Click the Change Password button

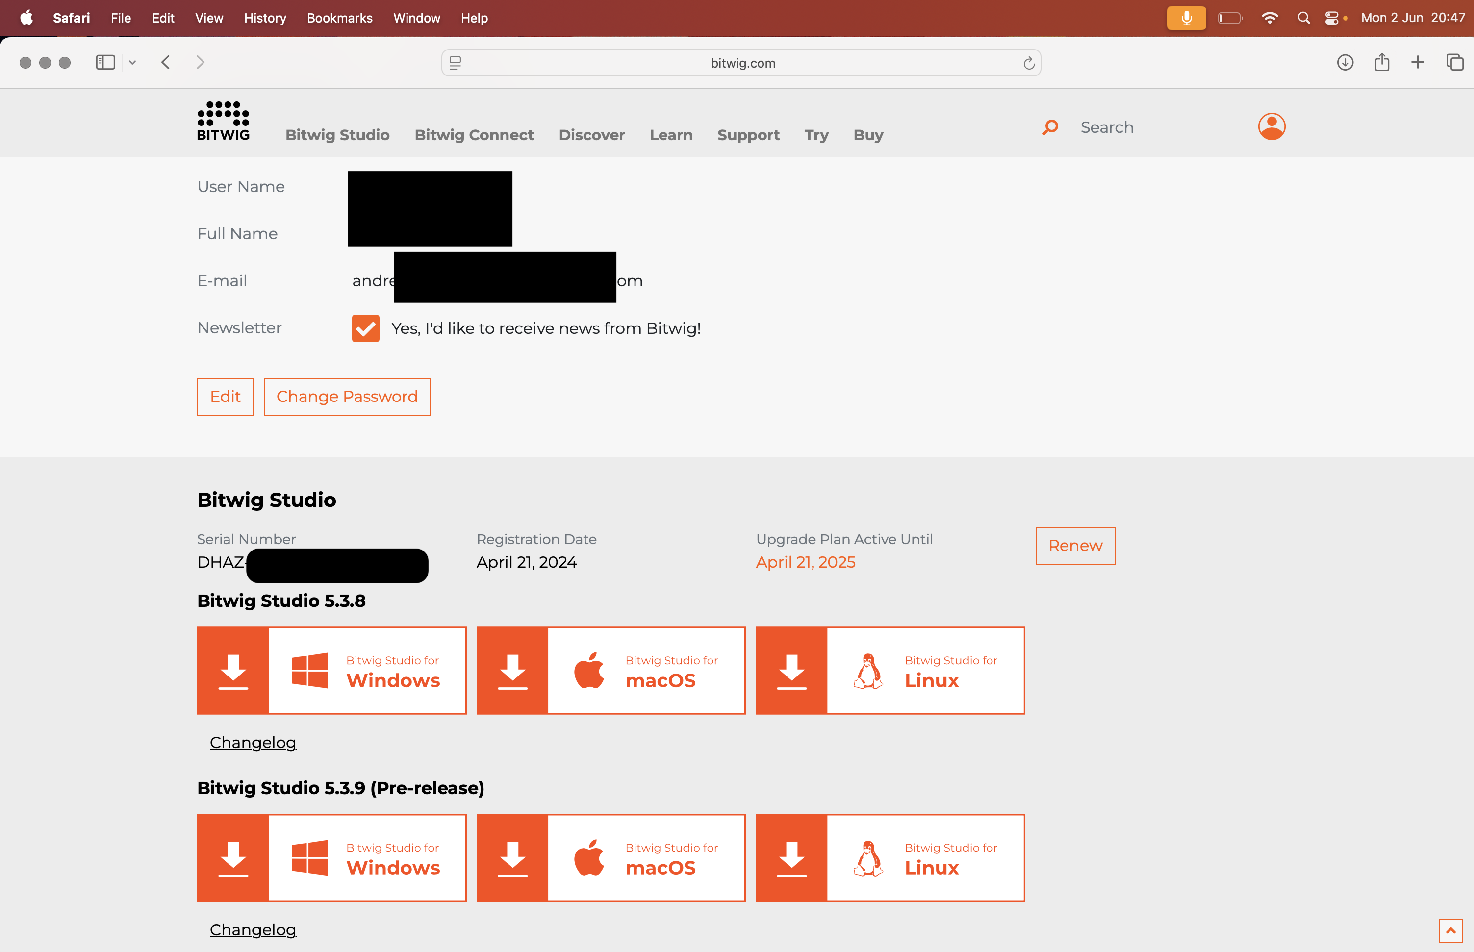[347, 397]
